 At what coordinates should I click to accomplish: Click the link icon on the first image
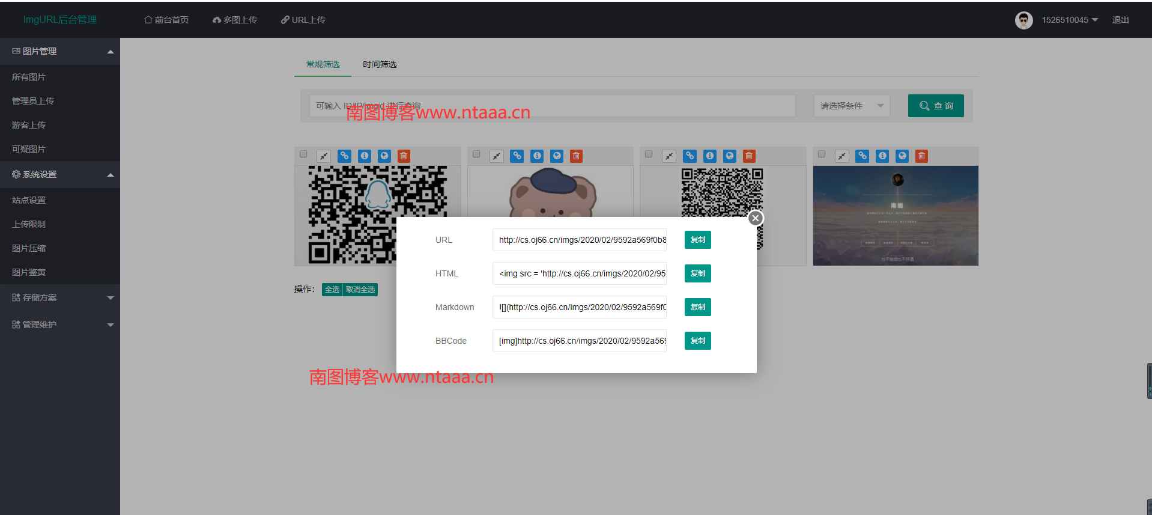[344, 156]
